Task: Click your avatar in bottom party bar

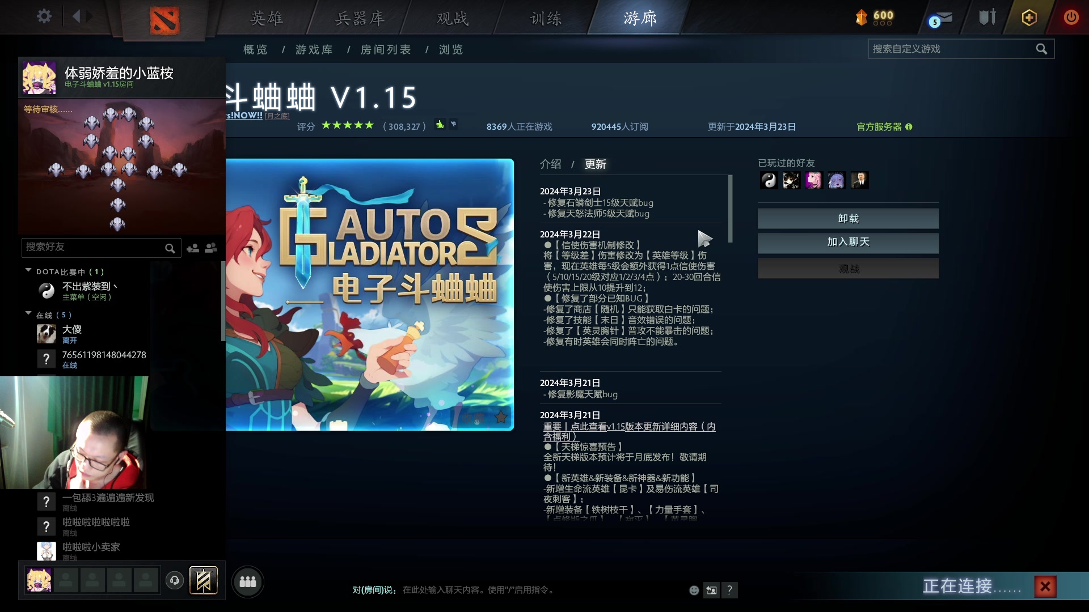Action: click(39, 580)
